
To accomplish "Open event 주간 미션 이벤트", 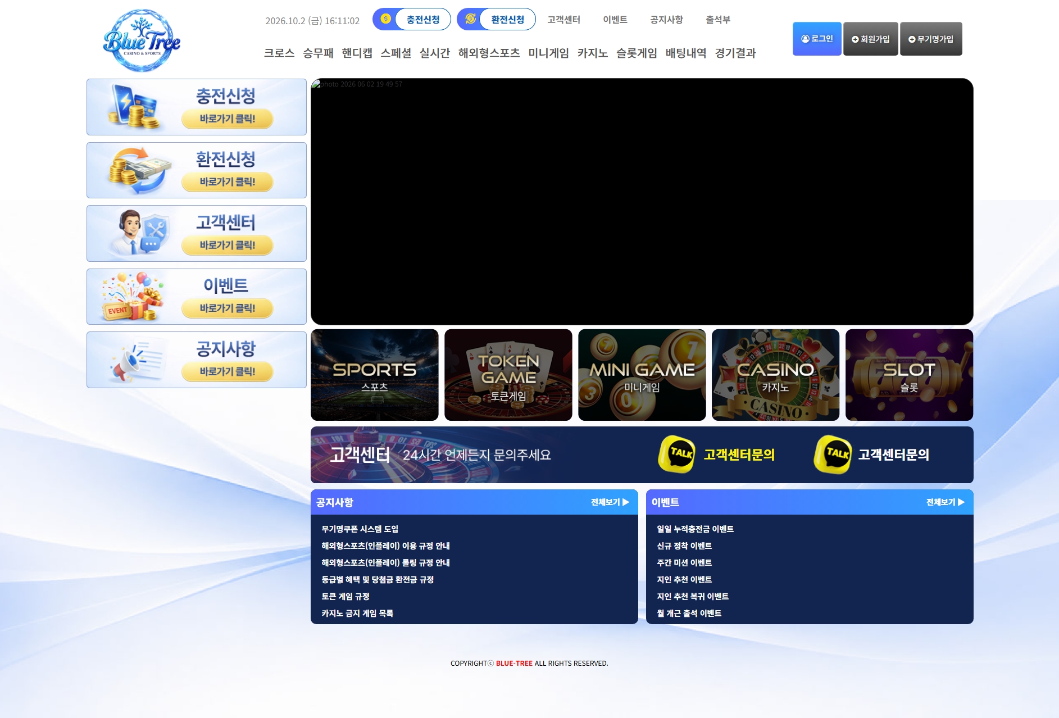I will pos(684,563).
